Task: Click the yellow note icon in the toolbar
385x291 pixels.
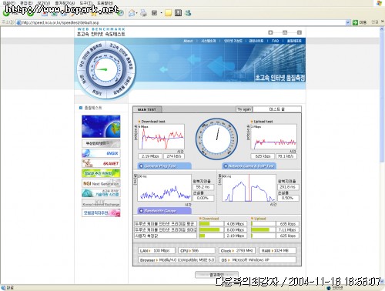Action: (x=168, y=13)
